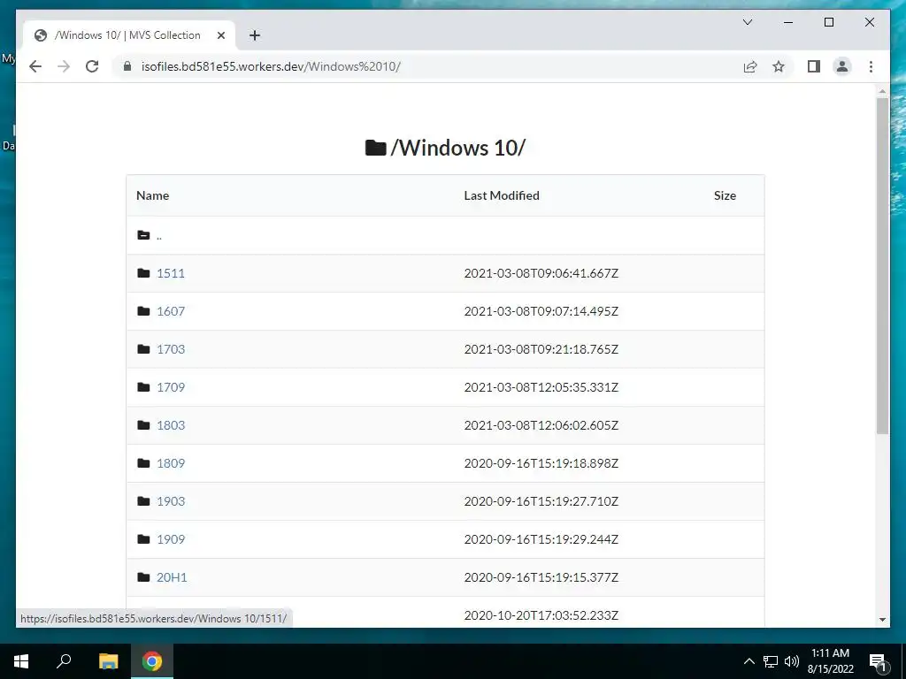Screen dimensions: 906x679
Task: Click the page vertical scrollbar thumb
Action: [882, 265]
